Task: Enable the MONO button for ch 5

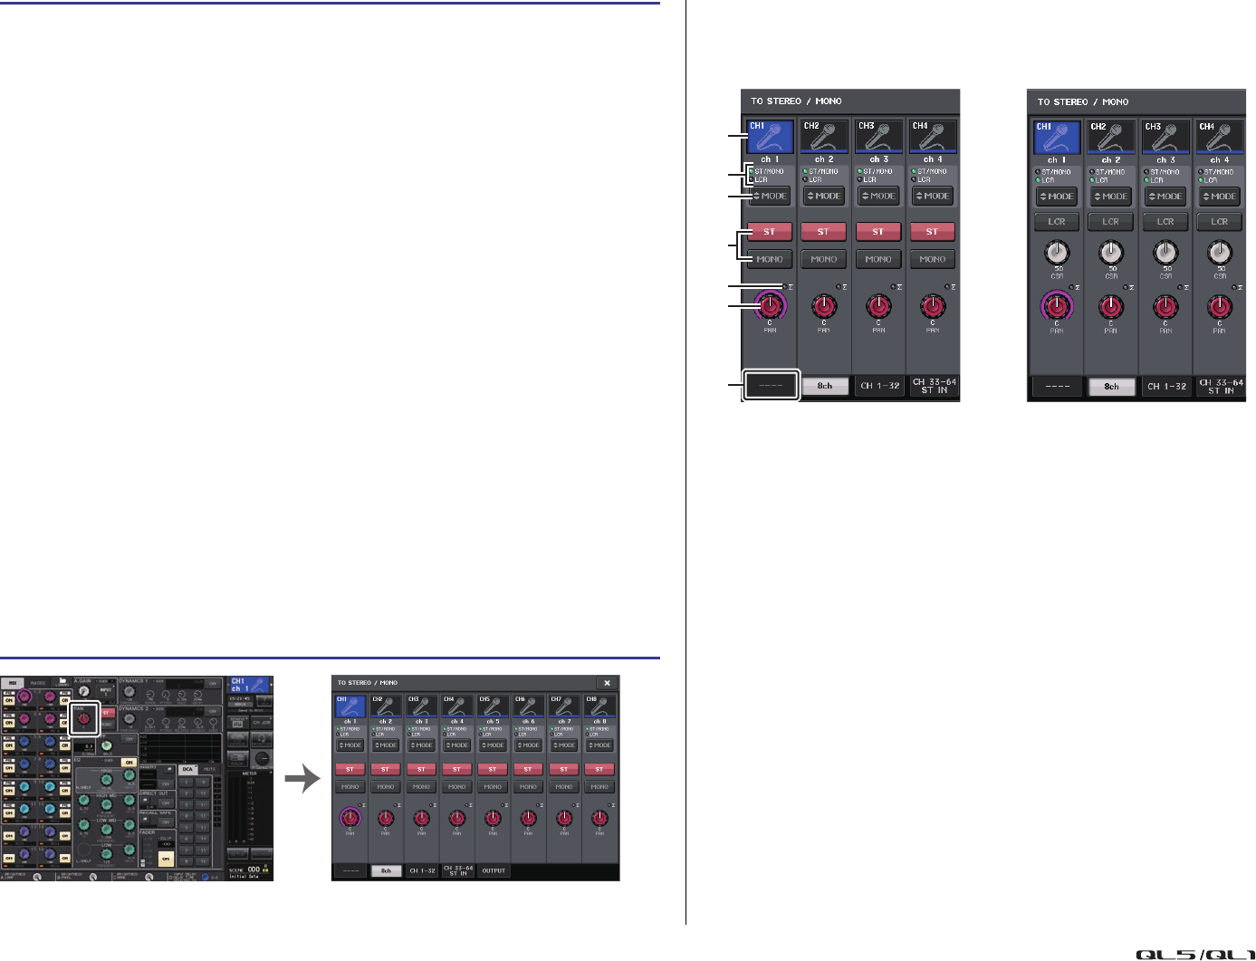Action: coord(493,786)
